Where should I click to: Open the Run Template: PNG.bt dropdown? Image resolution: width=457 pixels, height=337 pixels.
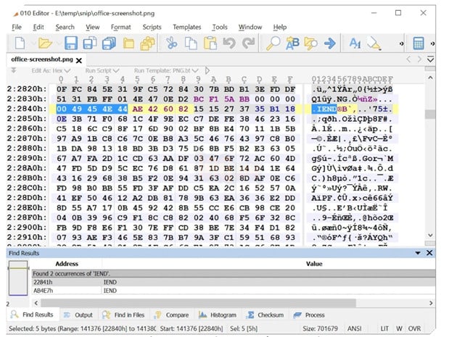coord(166,70)
